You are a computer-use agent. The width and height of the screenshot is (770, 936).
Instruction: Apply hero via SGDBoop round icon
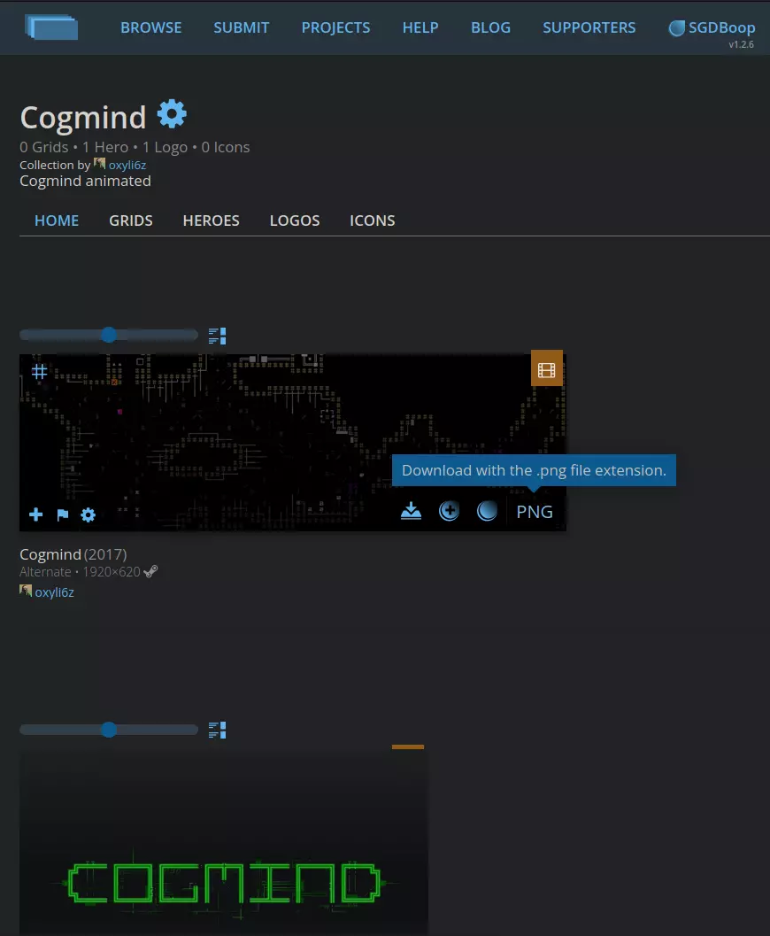pos(488,511)
